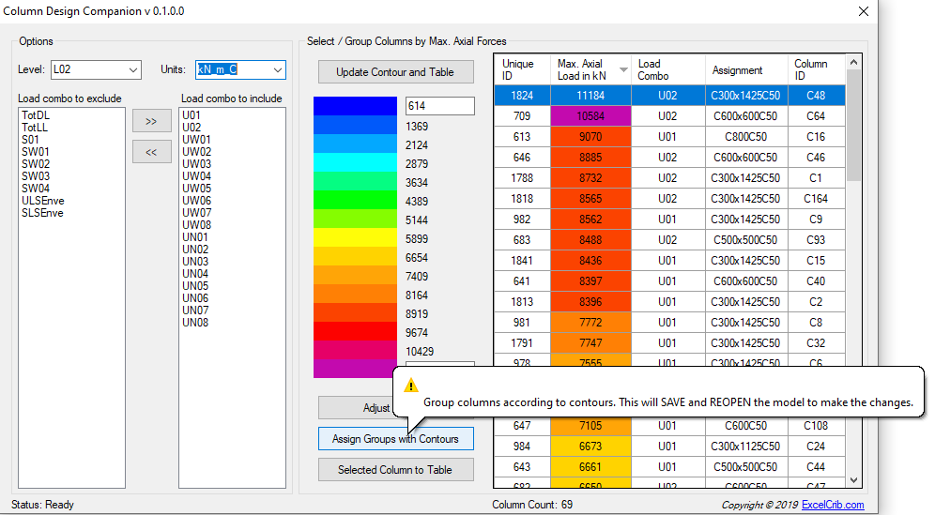Open the ExcelCrib.com link
The width and height of the screenshot is (935, 515).
(833, 505)
